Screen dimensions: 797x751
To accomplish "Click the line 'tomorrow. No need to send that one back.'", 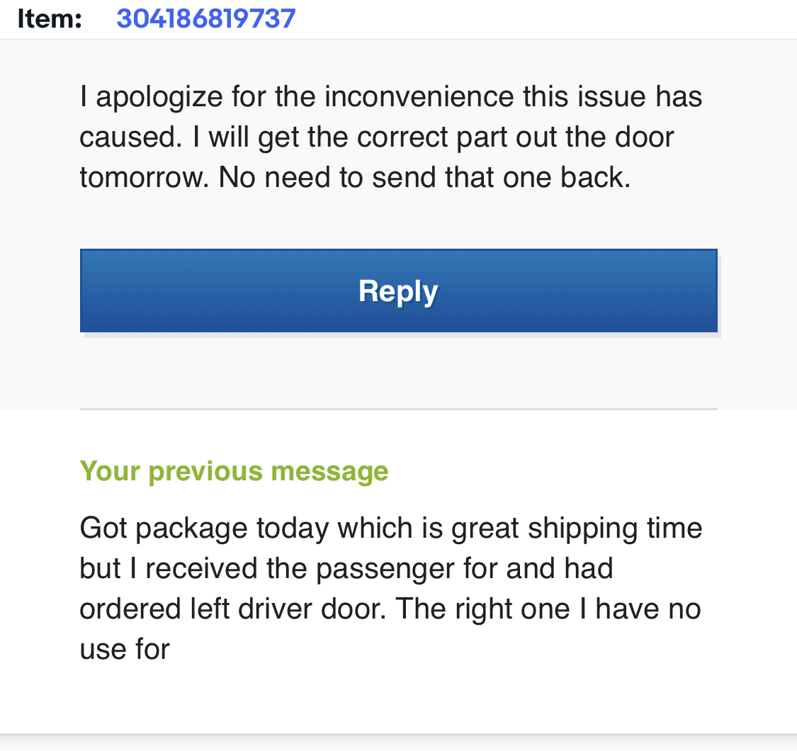I will pos(356,177).
